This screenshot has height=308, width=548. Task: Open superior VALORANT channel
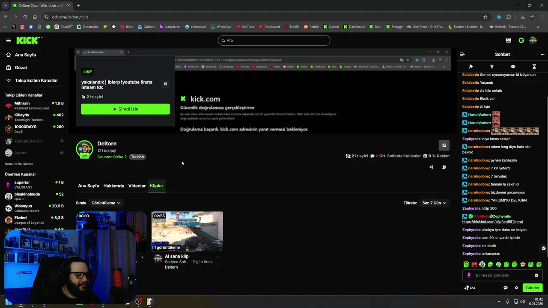(34, 184)
